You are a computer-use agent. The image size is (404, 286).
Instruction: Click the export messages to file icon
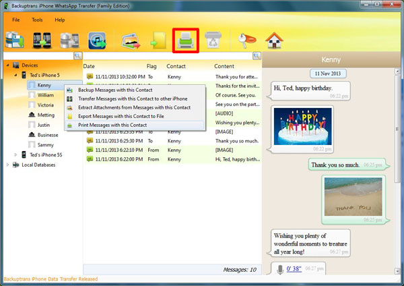click(x=158, y=40)
